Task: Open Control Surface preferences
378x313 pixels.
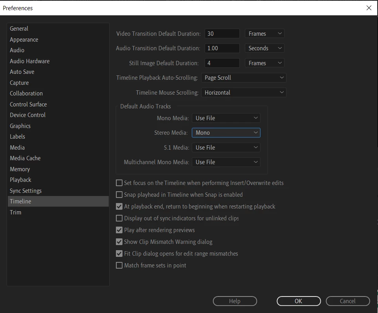Action: [58, 104]
